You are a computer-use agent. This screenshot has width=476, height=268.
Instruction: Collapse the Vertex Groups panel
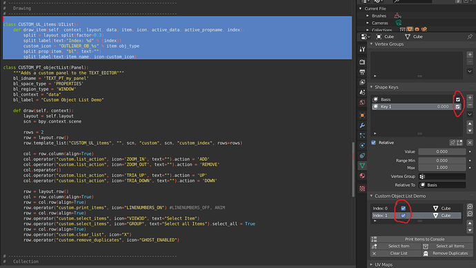[371, 44]
